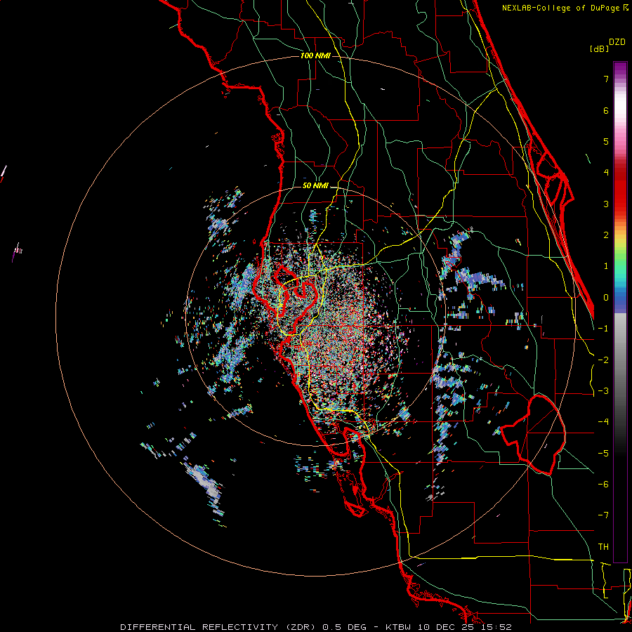
Task: Click the 1 value on the color scale
Action: point(606,266)
